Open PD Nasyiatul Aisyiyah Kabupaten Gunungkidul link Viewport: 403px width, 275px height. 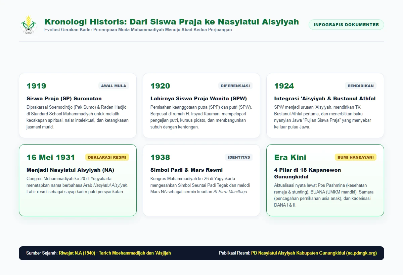point(314,253)
